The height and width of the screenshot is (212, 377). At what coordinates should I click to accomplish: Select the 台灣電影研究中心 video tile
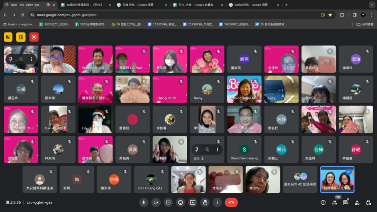coord(337,180)
